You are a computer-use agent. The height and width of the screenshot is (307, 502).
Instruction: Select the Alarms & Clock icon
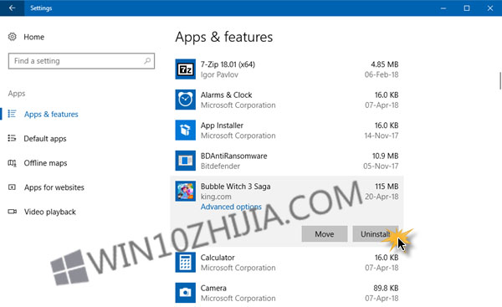point(186,100)
